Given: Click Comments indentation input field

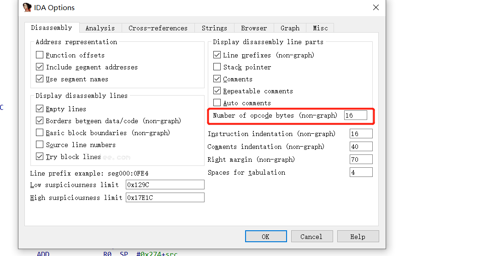Looking at the screenshot, I should [361, 147].
